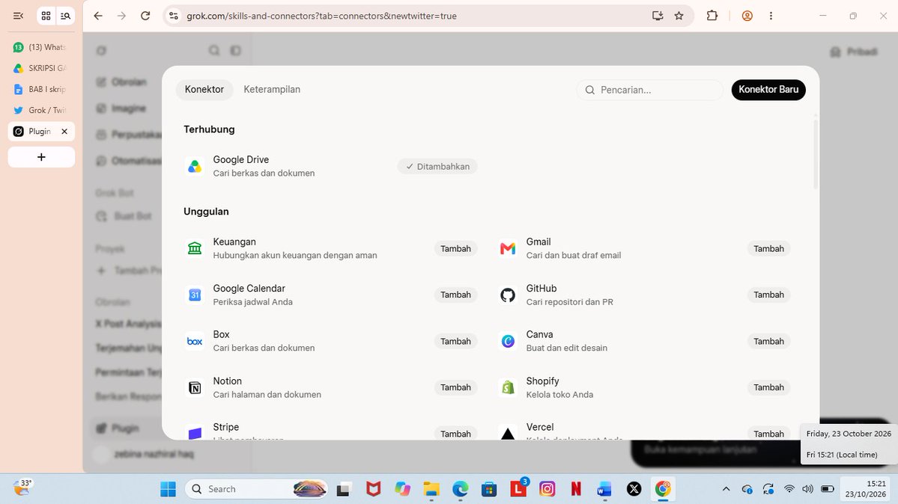Open the browser Extensions menu

click(x=712, y=16)
